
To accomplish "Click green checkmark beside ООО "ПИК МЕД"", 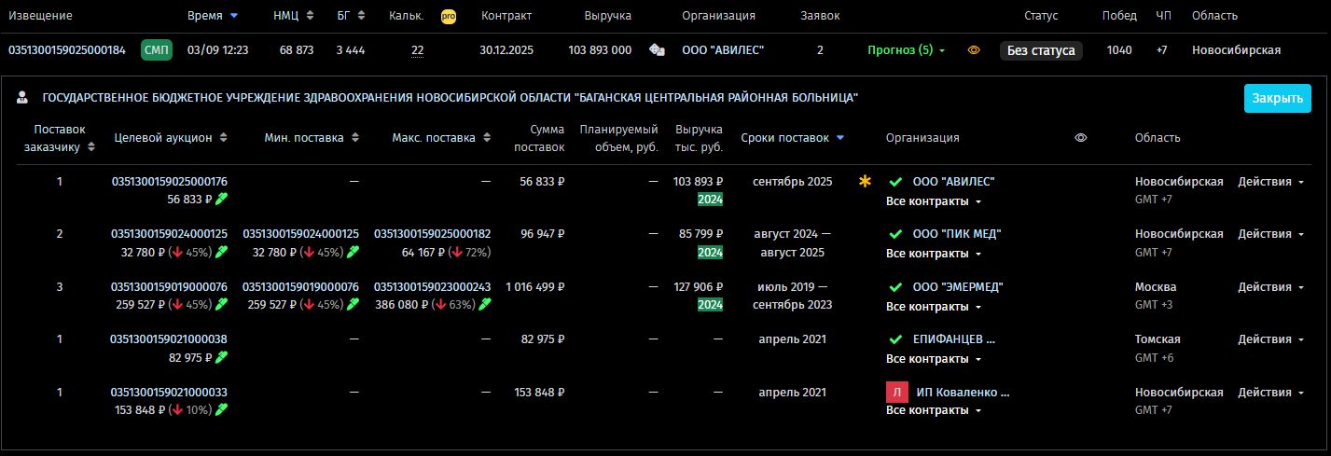I will coord(896,234).
